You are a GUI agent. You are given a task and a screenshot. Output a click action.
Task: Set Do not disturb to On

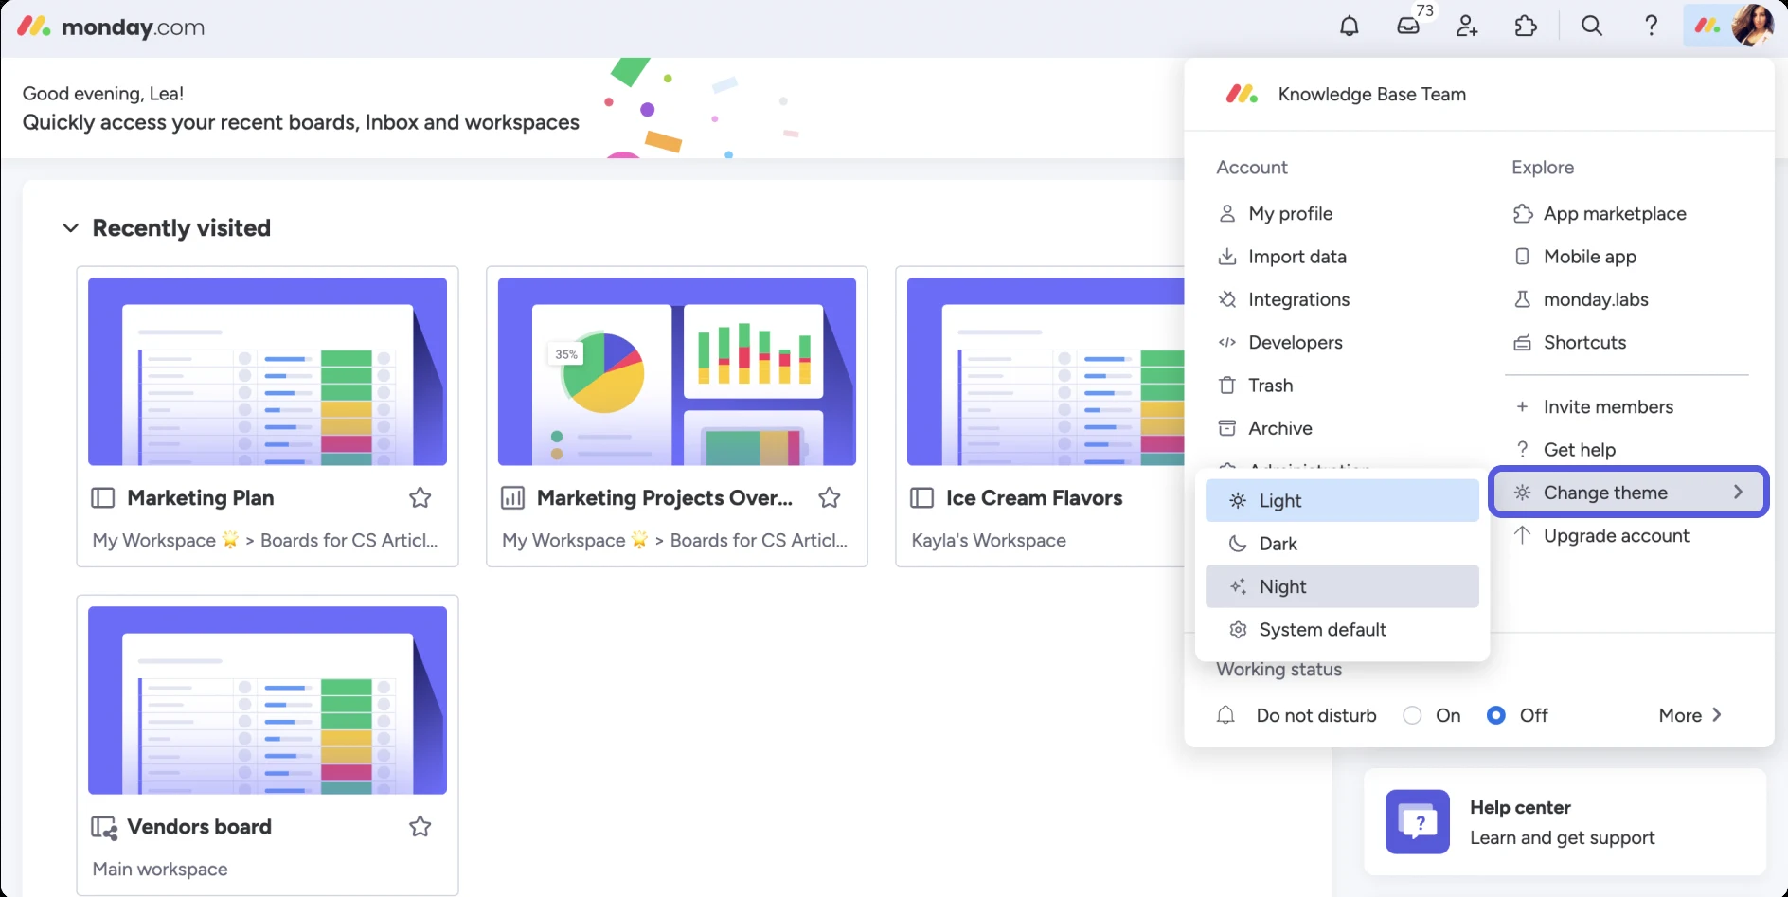coord(1412,715)
